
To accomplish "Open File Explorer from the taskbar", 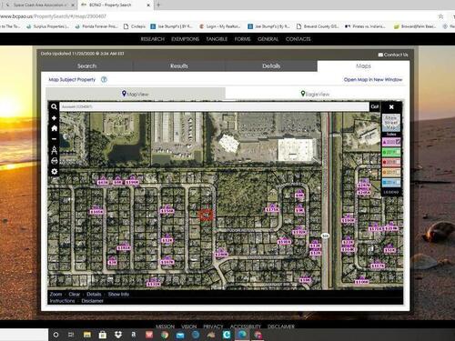I will (87, 335).
